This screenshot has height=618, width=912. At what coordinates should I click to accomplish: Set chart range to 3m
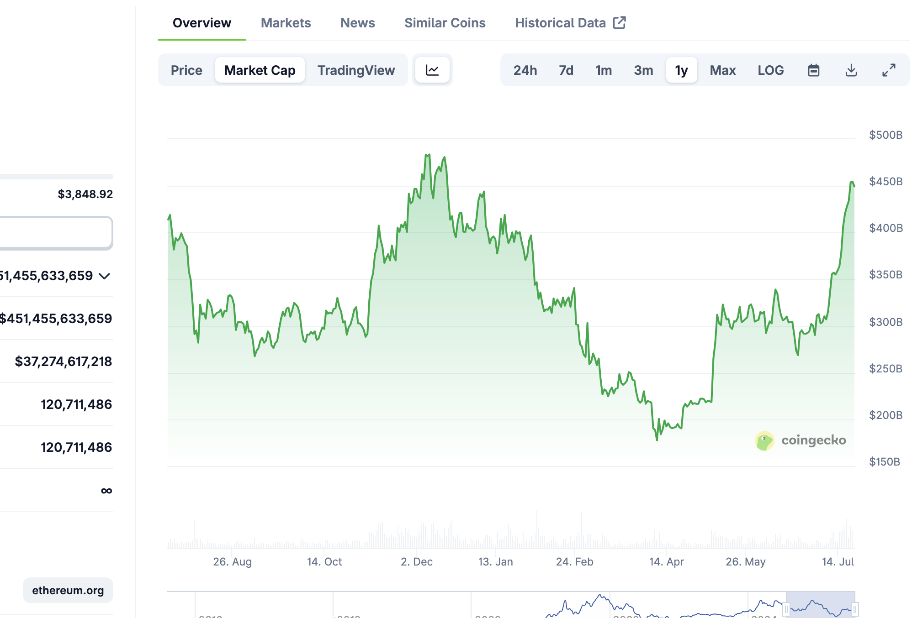pos(643,70)
